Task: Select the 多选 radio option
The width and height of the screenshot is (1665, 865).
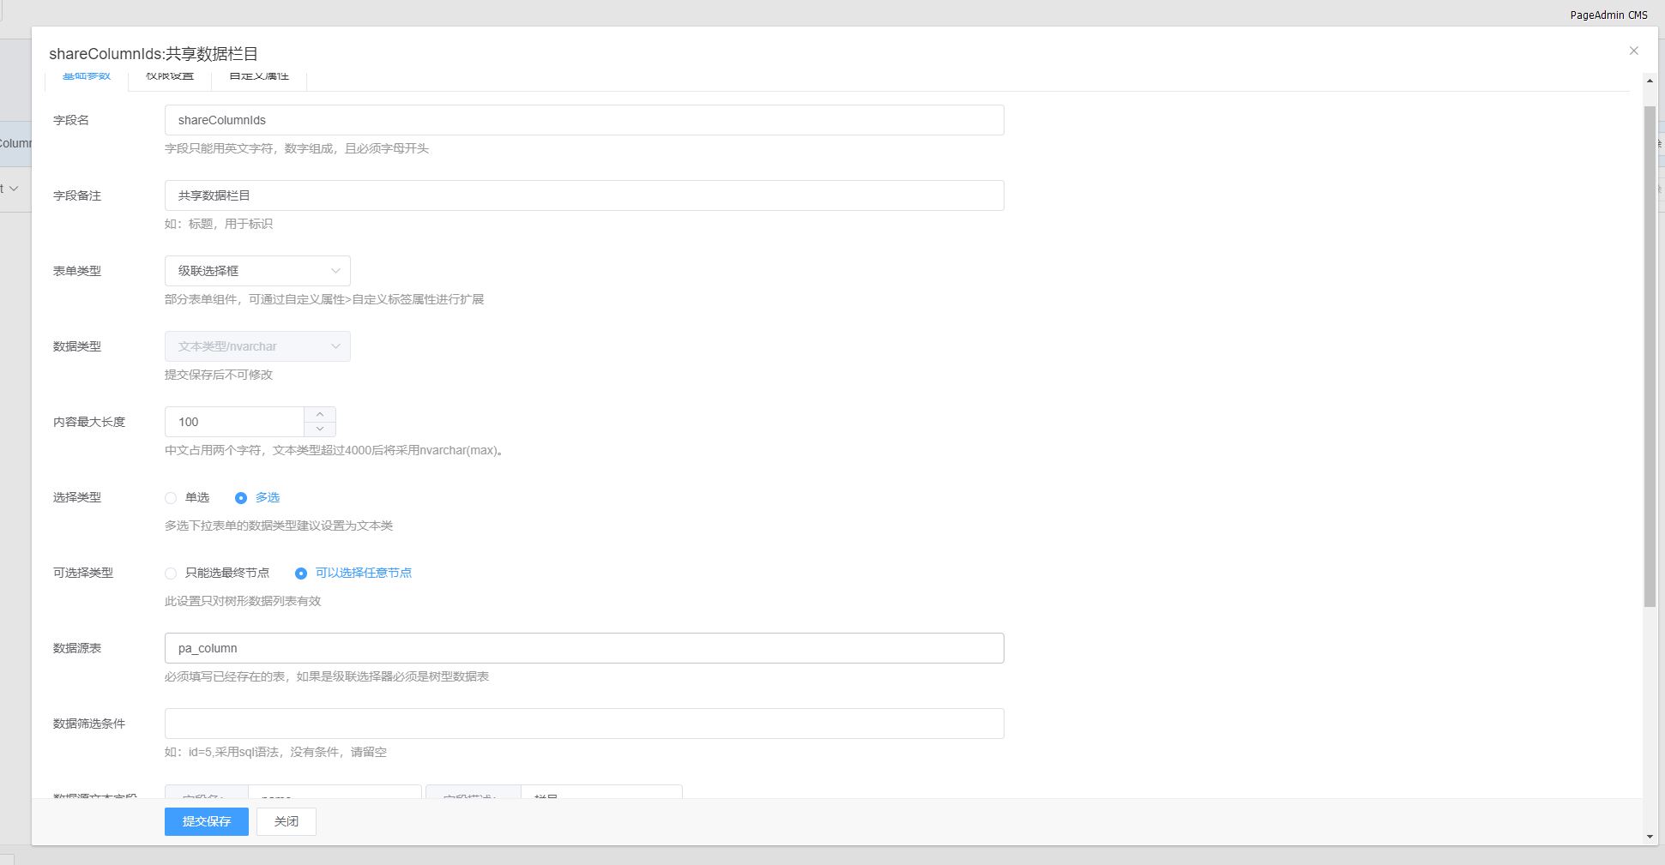Action: 241,498
